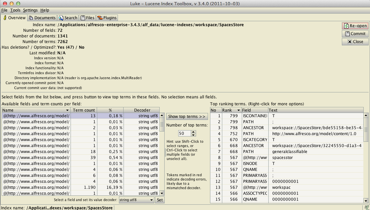Viewport: 370px width, 210px height.
Task: Click the Re-open index button
Action: tap(355, 26)
